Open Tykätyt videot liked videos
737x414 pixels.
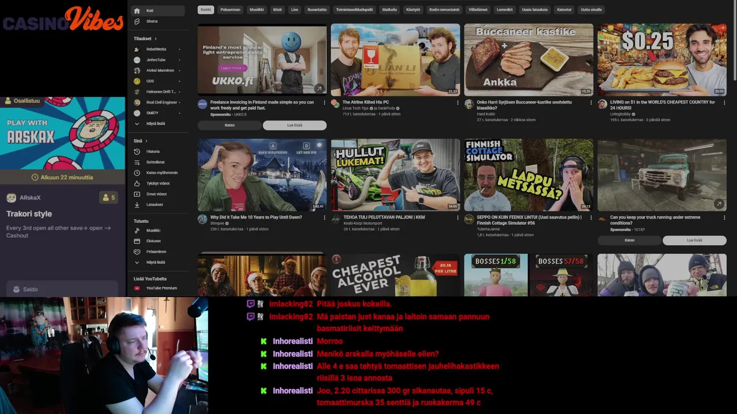pos(158,183)
